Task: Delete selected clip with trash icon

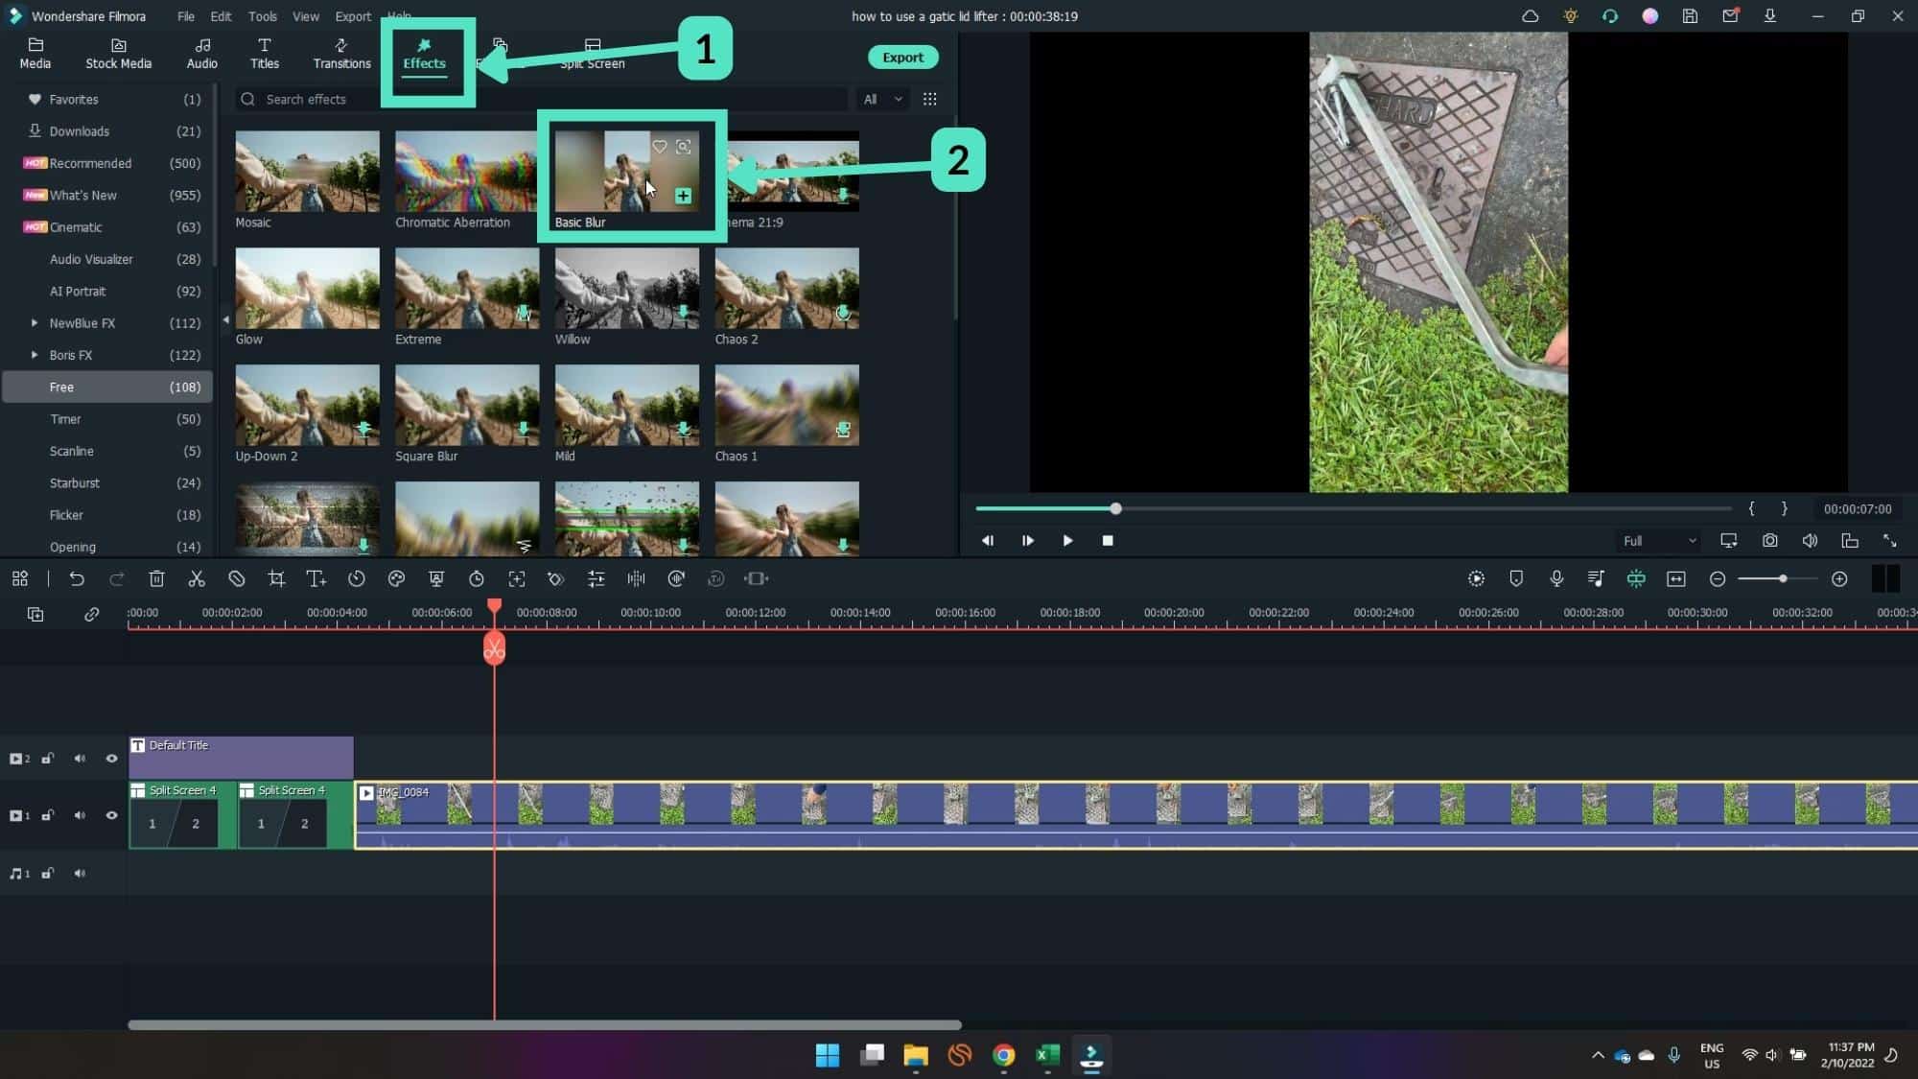Action: [x=156, y=578]
